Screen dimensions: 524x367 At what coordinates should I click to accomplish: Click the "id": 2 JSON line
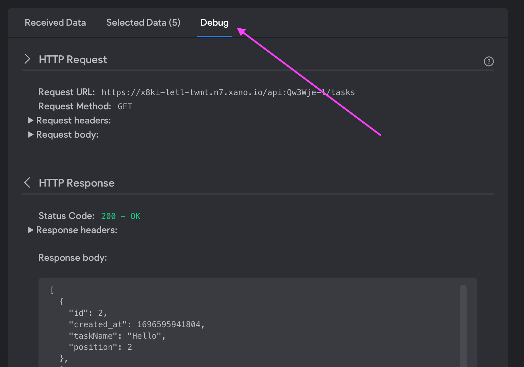[x=88, y=313]
